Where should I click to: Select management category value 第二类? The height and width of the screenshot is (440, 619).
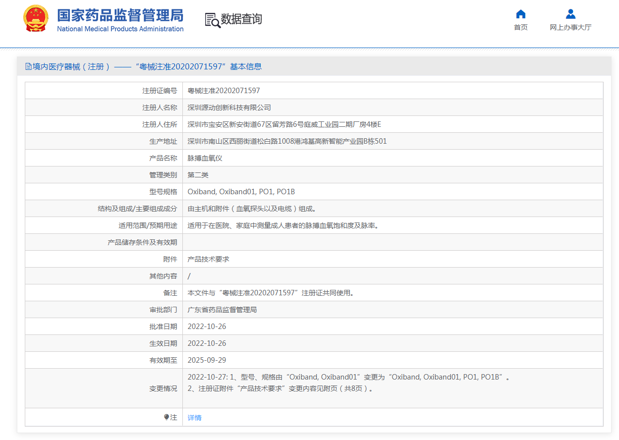(198, 175)
